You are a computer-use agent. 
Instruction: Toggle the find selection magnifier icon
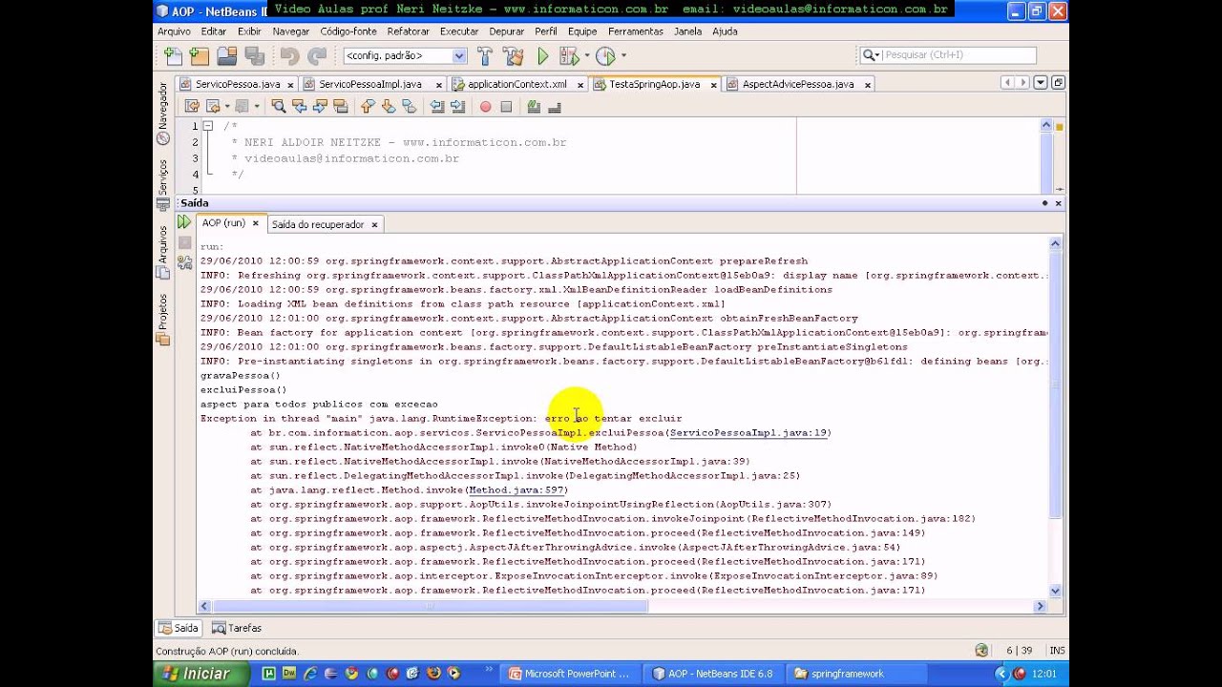pyautogui.click(x=278, y=107)
